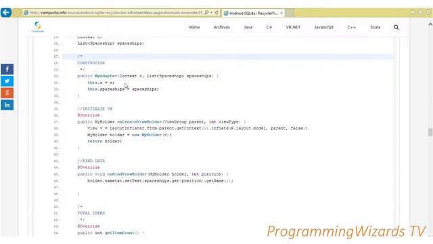
Task: Click 'MyHolder holder = new MyHolder(v);' line
Action: (x=129, y=135)
